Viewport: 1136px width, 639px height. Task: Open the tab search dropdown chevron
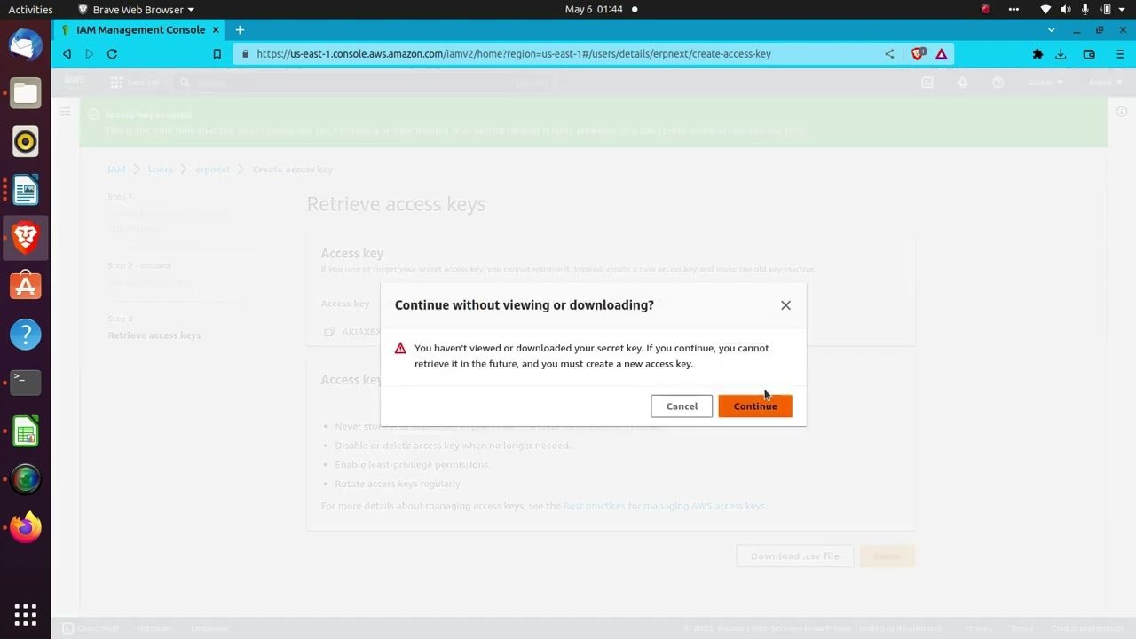(x=1052, y=29)
